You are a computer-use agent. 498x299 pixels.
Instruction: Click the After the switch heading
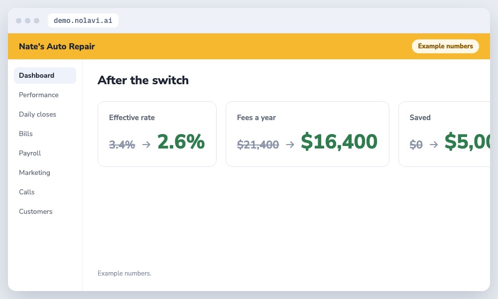click(143, 80)
